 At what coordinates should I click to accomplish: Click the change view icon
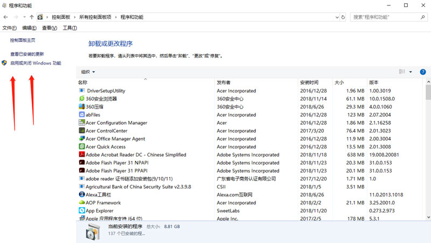tap(402, 72)
